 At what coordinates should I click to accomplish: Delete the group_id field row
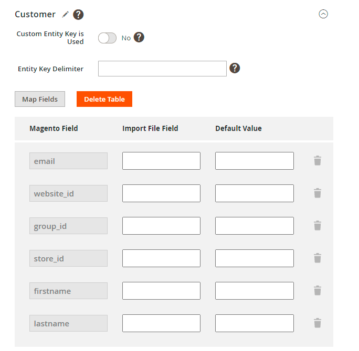[317, 226]
